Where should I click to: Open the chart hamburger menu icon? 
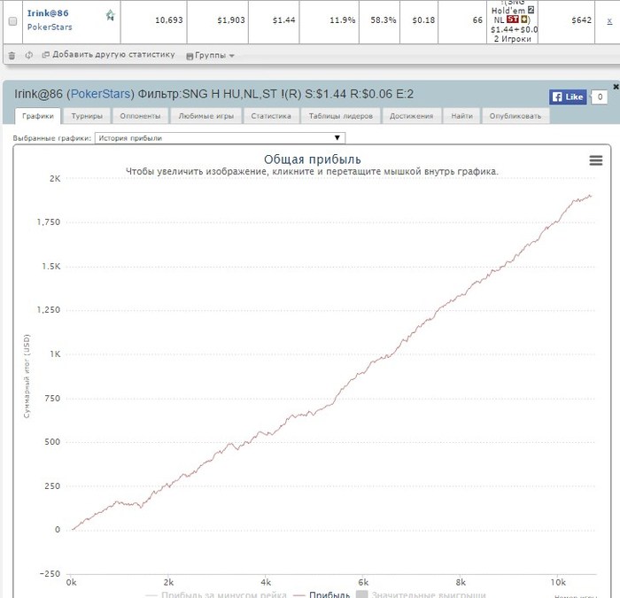pyautogui.click(x=596, y=160)
